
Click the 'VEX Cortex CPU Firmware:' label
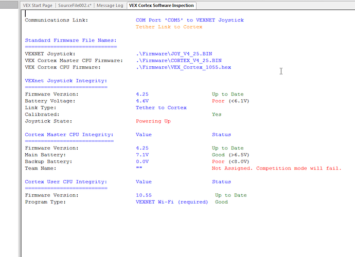point(63,67)
